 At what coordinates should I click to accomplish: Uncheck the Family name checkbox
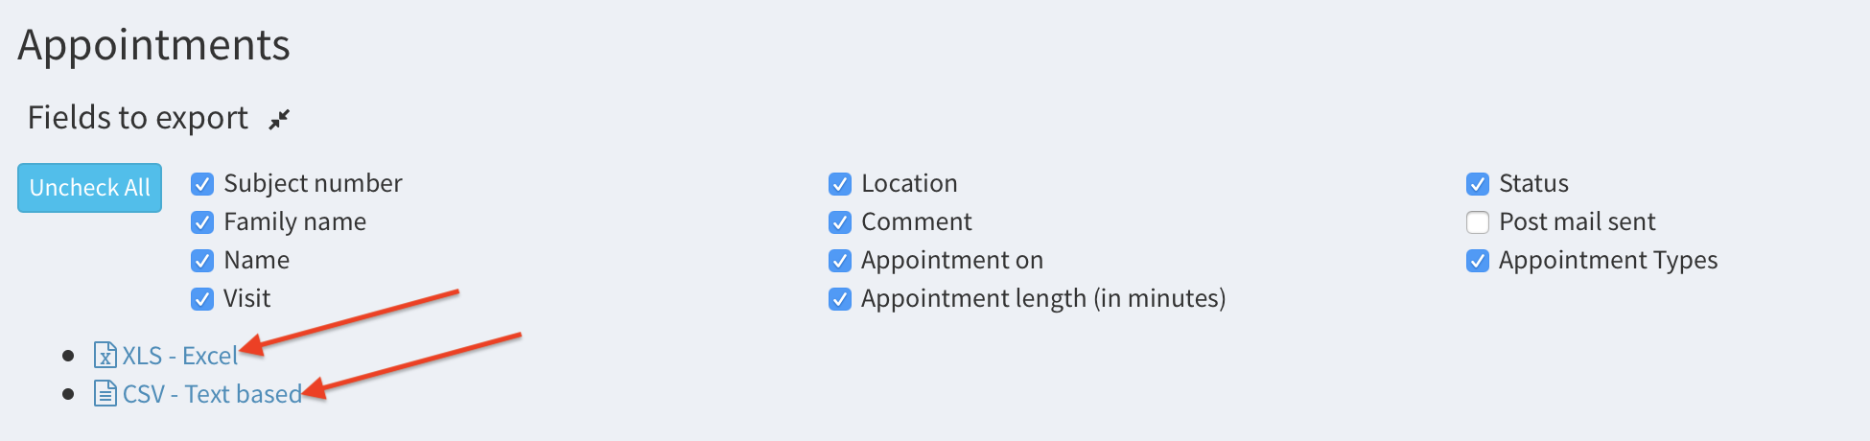click(x=202, y=222)
